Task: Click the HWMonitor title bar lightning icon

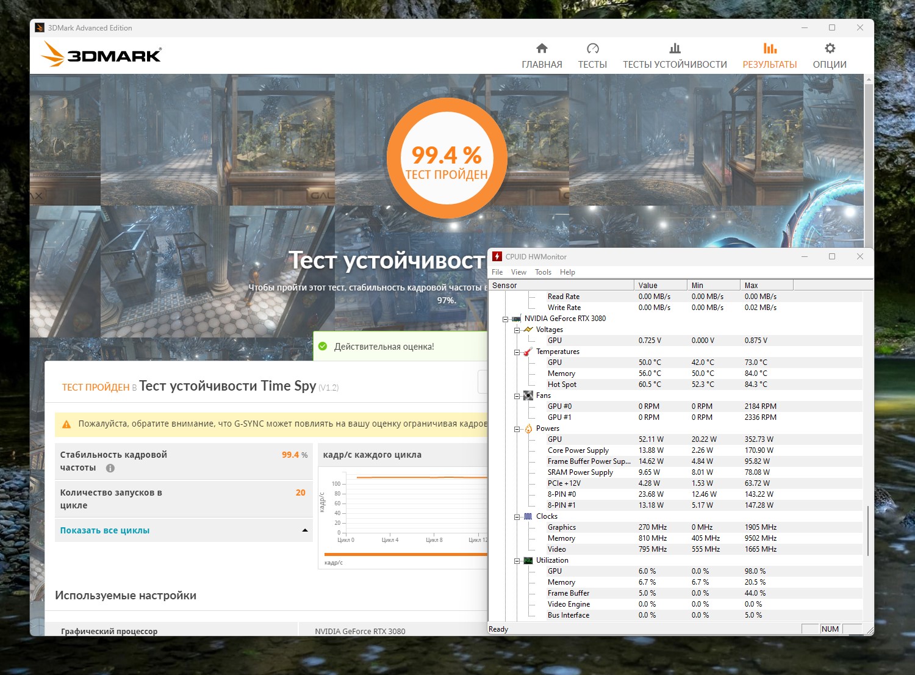Action: [497, 256]
